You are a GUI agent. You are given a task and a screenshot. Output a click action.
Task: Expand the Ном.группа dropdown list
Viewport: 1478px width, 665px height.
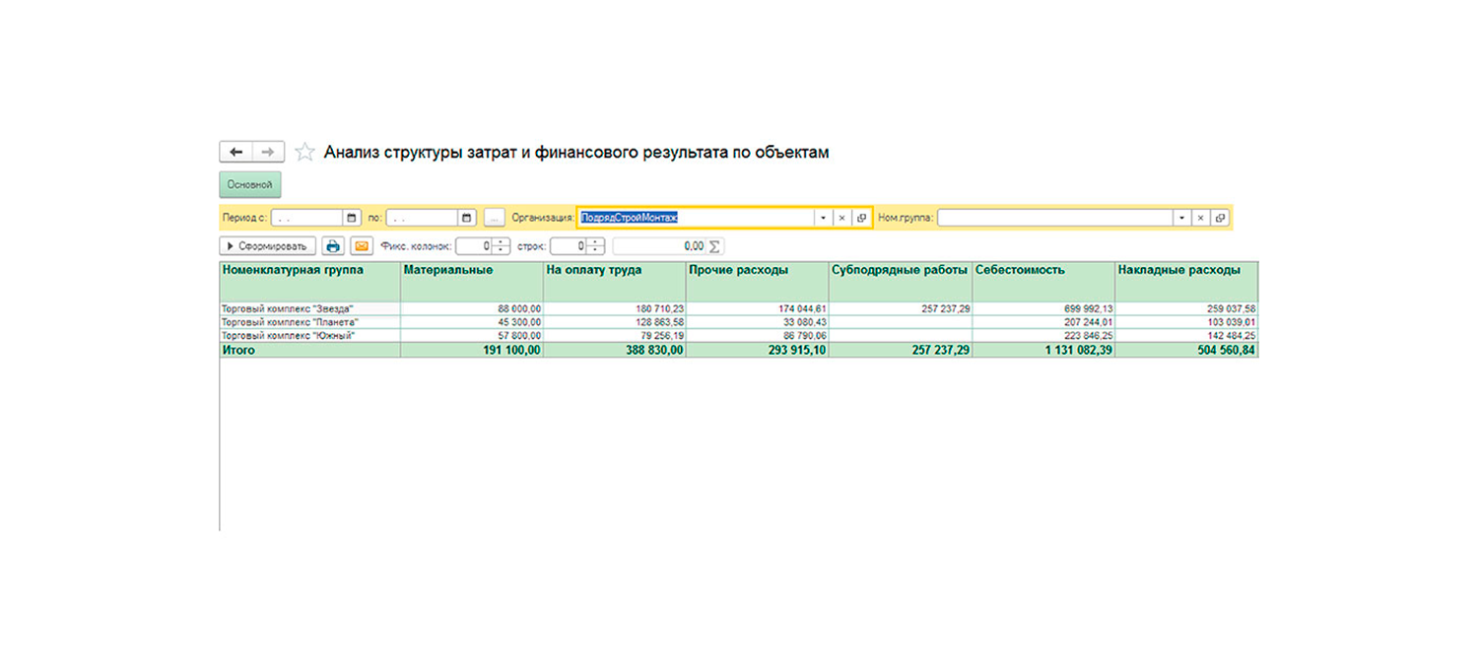click(x=1182, y=218)
